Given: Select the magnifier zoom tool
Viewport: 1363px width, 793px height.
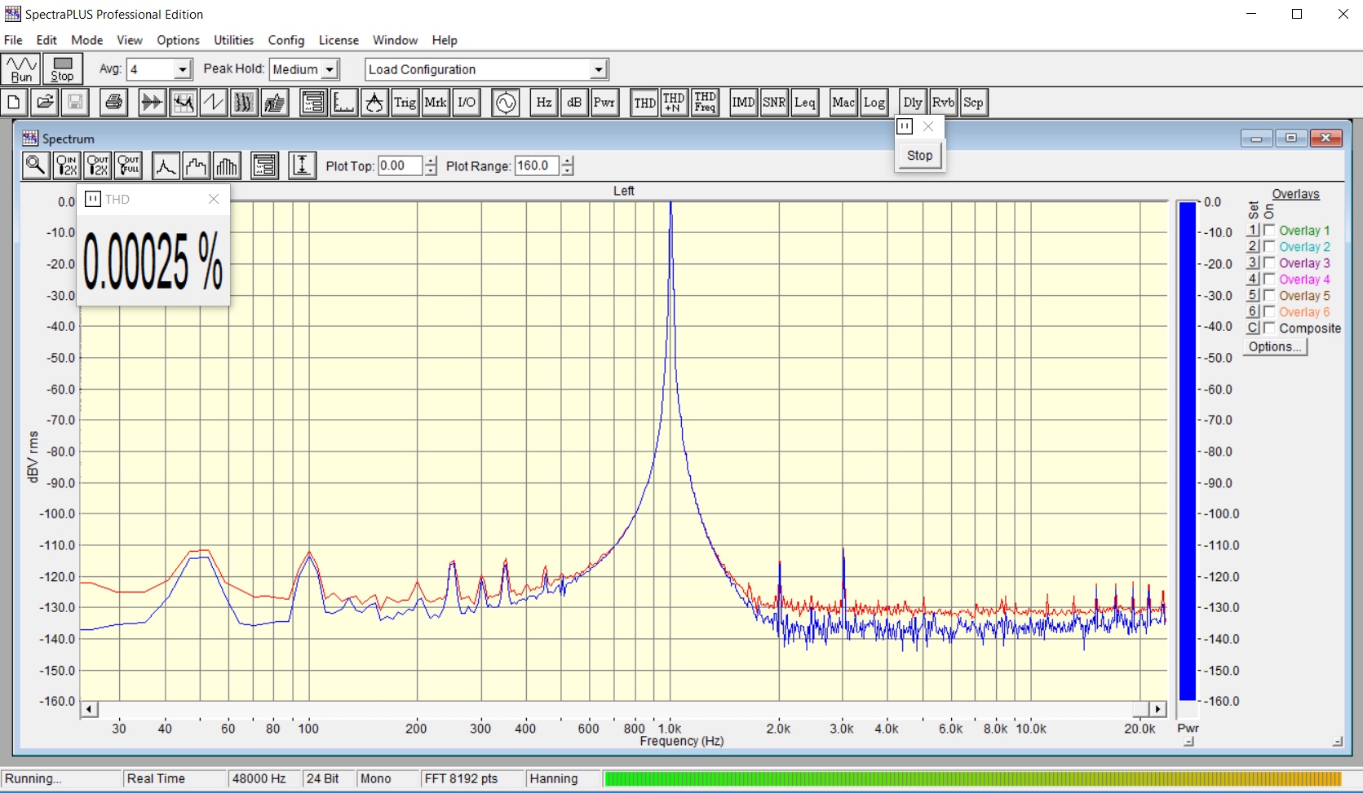Looking at the screenshot, I should tap(35, 165).
